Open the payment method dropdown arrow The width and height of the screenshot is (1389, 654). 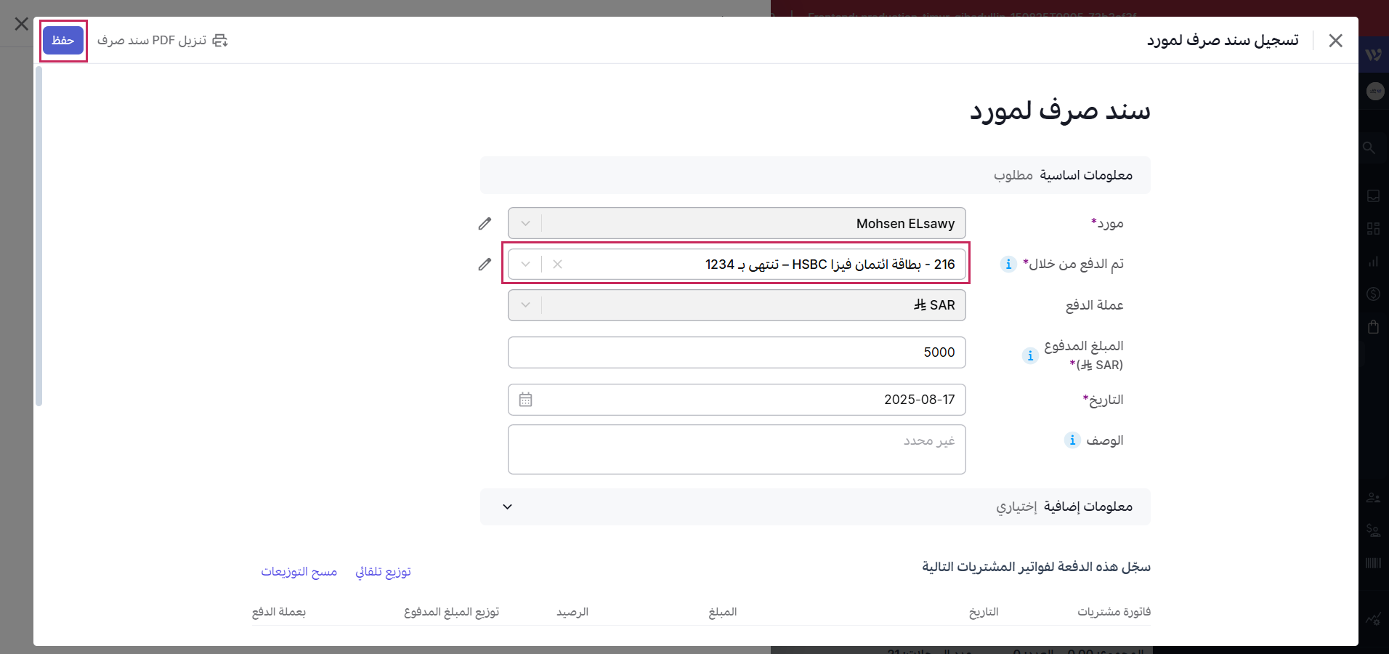tap(526, 265)
